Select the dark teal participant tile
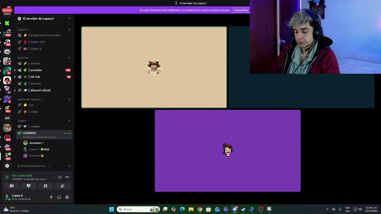This screenshot has height=214, width=381. click(x=301, y=91)
